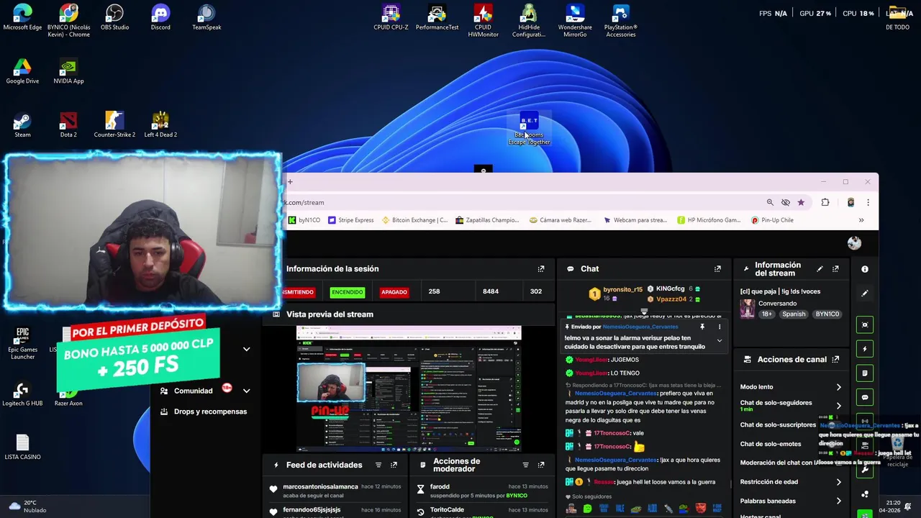Click the bookmark star in Chrome

(x=801, y=203)
